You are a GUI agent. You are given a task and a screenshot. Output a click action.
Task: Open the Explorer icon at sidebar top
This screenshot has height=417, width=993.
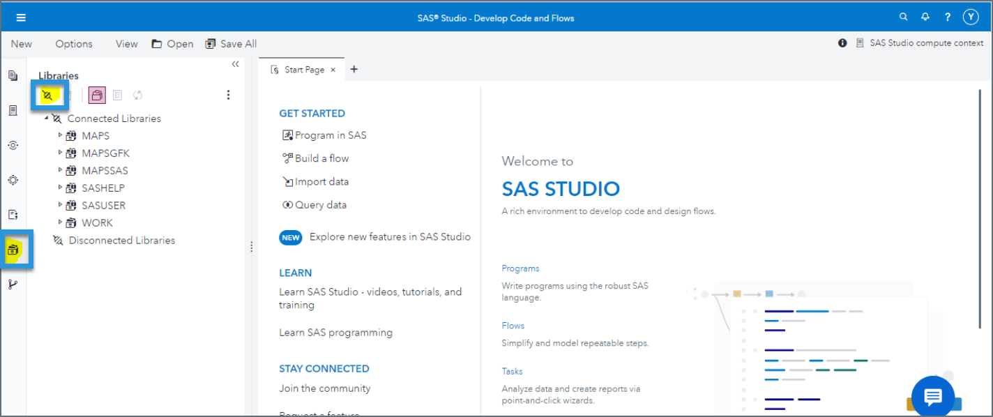tap(13, 75)
